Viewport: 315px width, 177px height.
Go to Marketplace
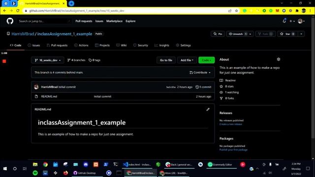114,21
